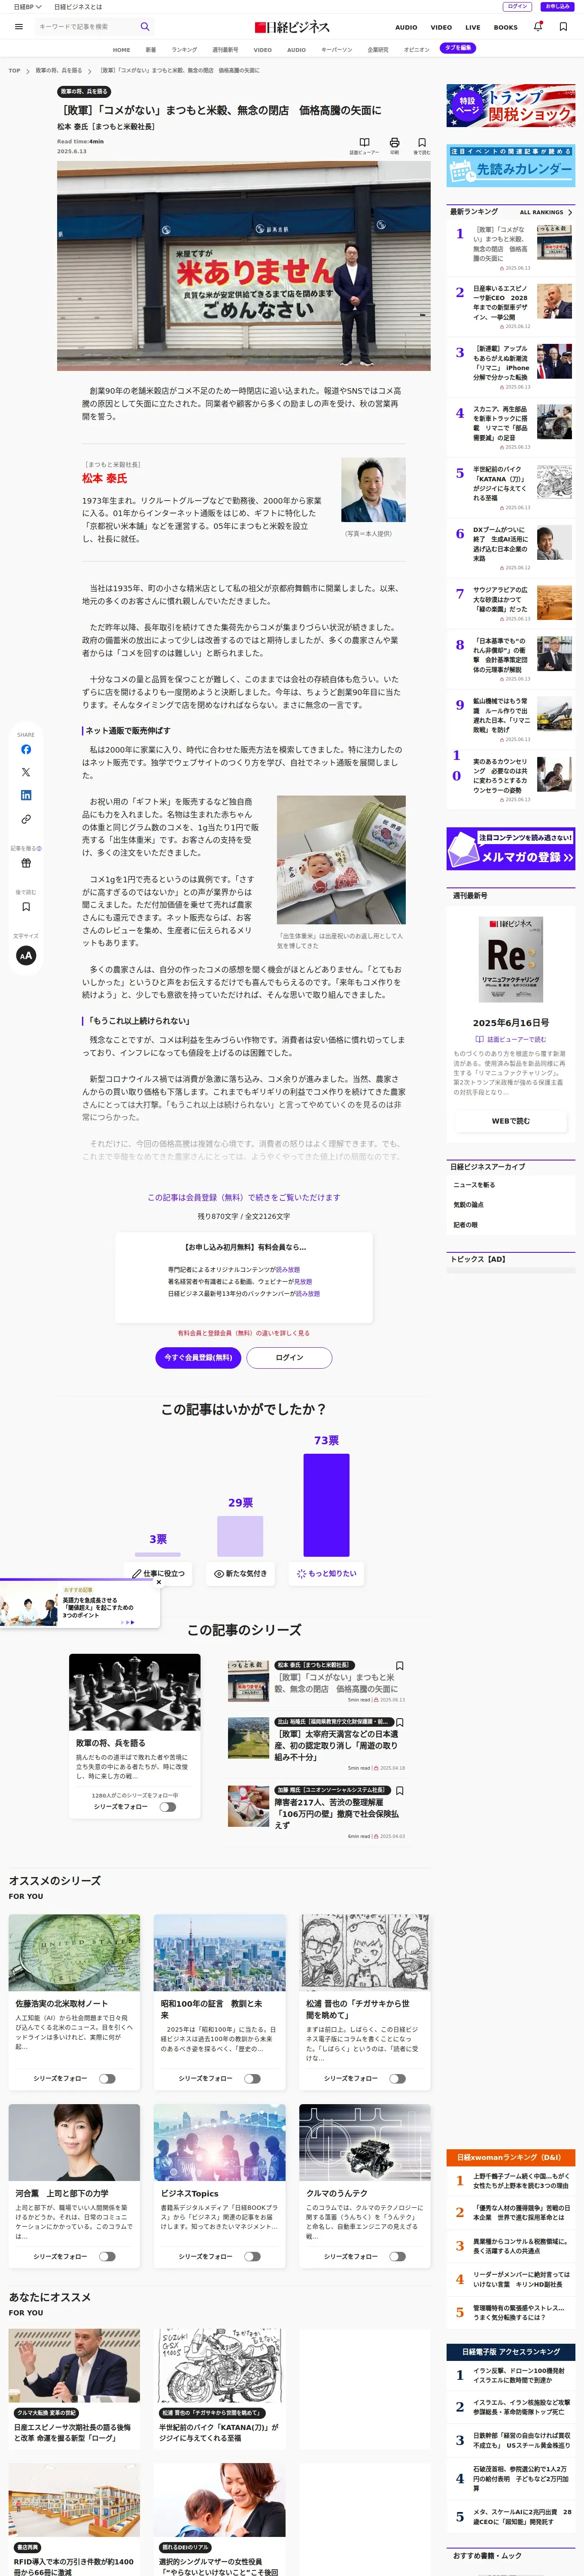The width and height of the screenshot is (584, 2576).
Task: Select ランキング navigation tab
Action: (x=184, y=49)
